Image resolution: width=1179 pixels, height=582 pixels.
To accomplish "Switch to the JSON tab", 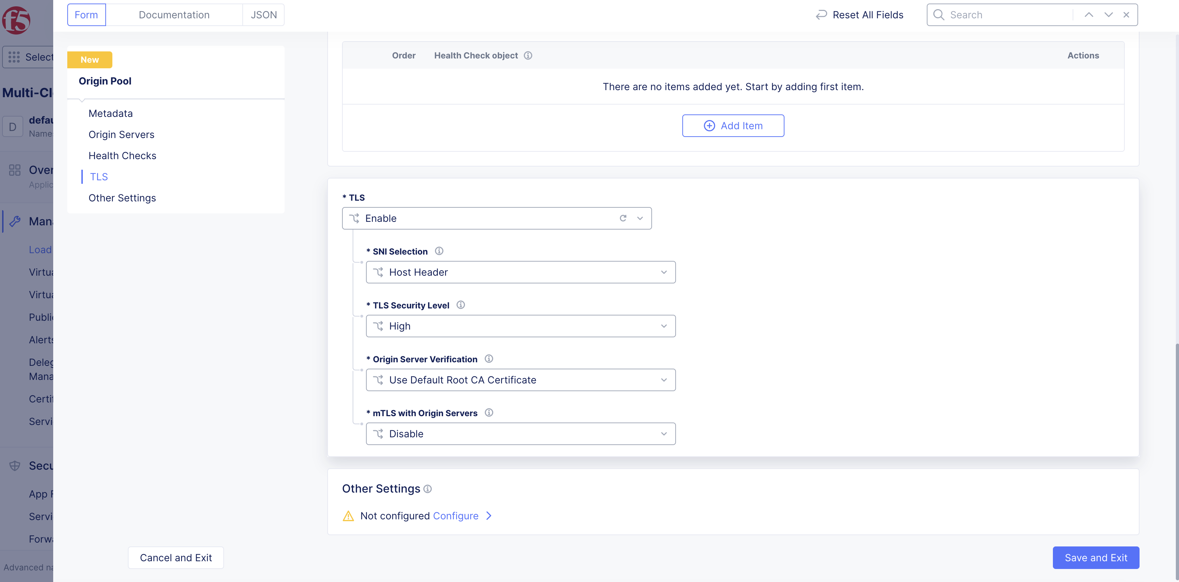I will point(263,14).
